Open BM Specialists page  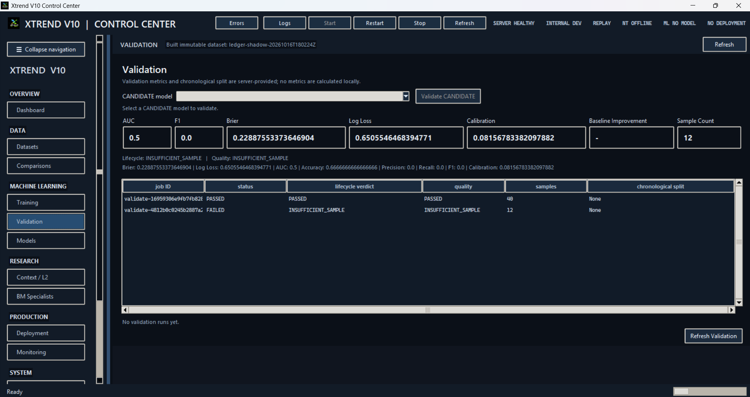pos(46,296)
